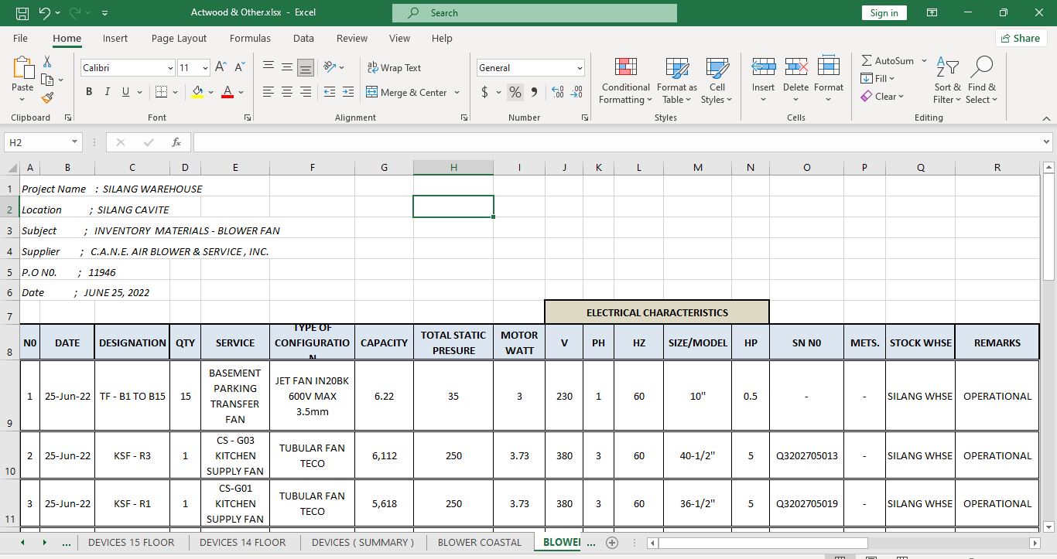This screenshot has width=1057, height=559.
Task: Click the Insert Function fx icon
Action: pos(176,142)
